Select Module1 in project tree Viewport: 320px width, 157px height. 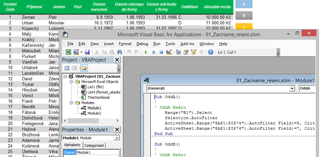(94, 108)
